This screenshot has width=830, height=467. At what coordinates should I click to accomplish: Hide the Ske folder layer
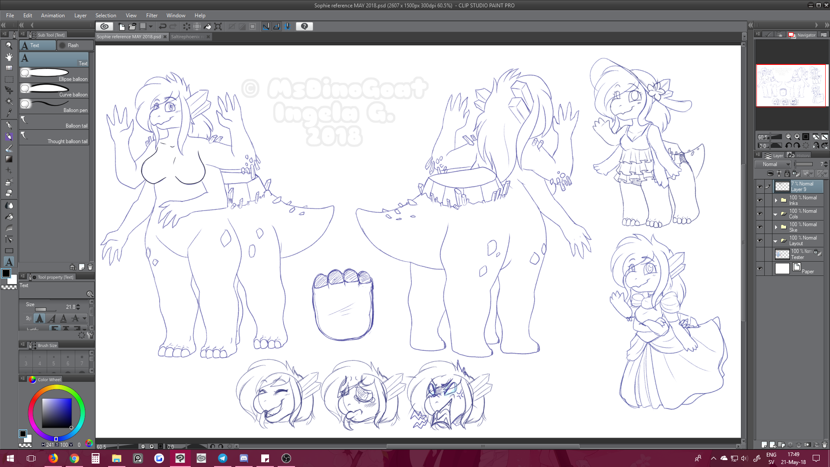click(x=759, y=227)
